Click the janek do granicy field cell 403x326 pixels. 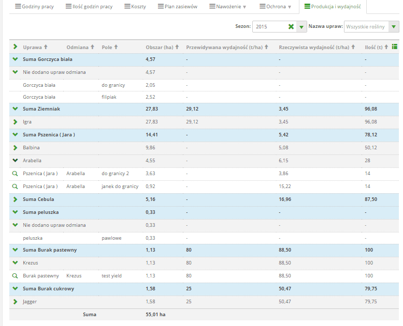tap(120, 187)
